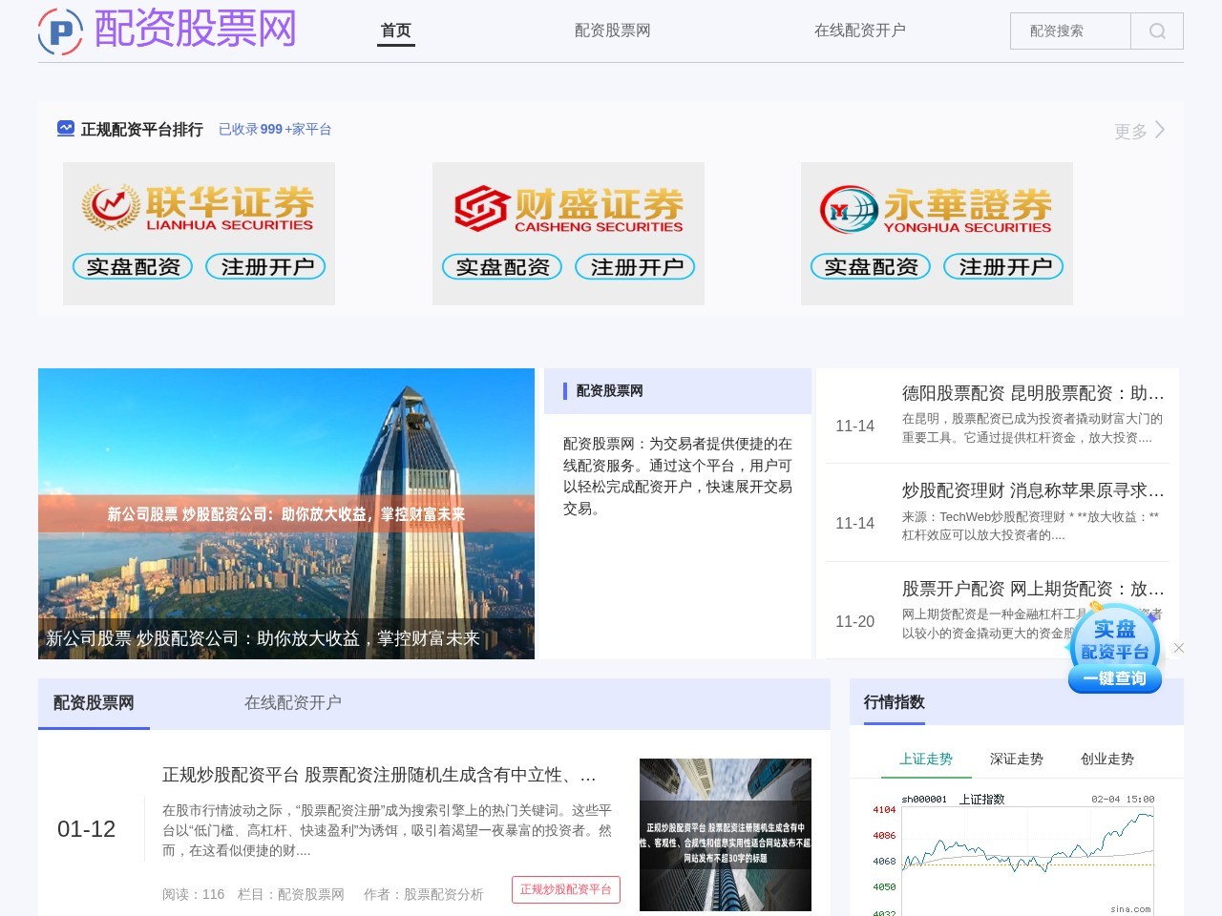Open article 正规炒股配资平台 股票配资注册
This screenshot has height=916, width=1222.
click(x=379, y=775)
